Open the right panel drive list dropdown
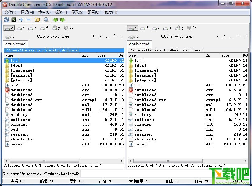 (x=133, y=37)
